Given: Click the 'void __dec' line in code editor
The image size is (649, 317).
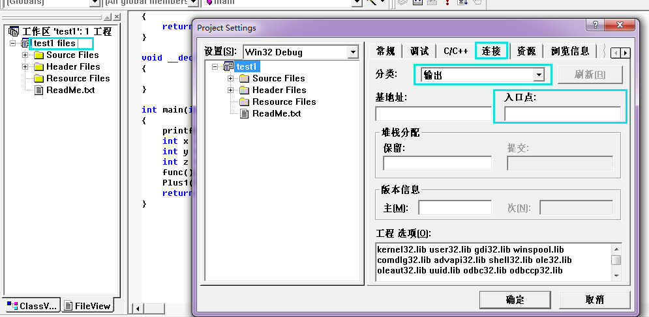Looking at the screenshot, I should point(167,58).
